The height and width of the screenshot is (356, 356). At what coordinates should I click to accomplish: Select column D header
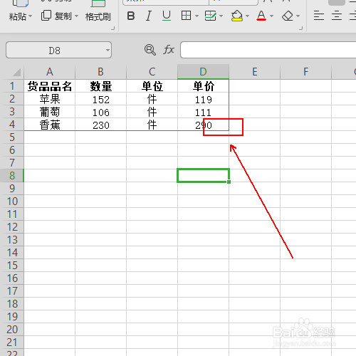coord(203,72)
